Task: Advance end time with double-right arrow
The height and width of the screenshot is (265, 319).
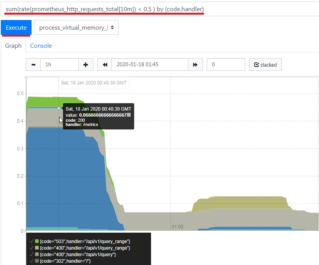Action: pos(195,65)
